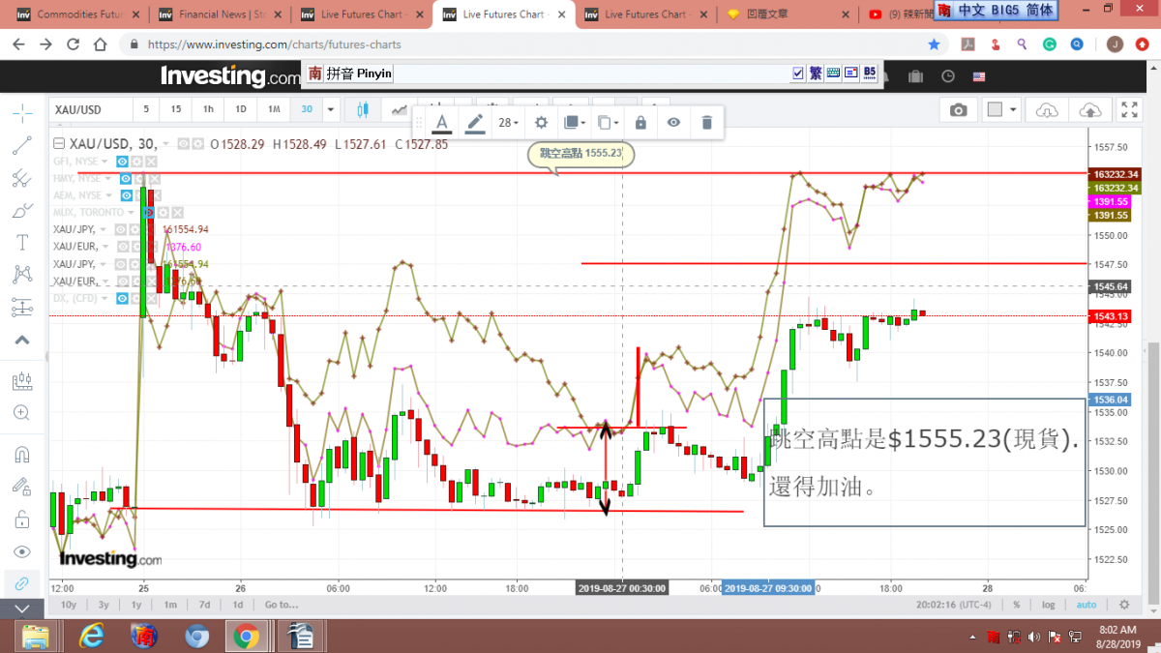Open the layout square selector dropdown
1161x653 pixels.
[x=1001, y=109]
